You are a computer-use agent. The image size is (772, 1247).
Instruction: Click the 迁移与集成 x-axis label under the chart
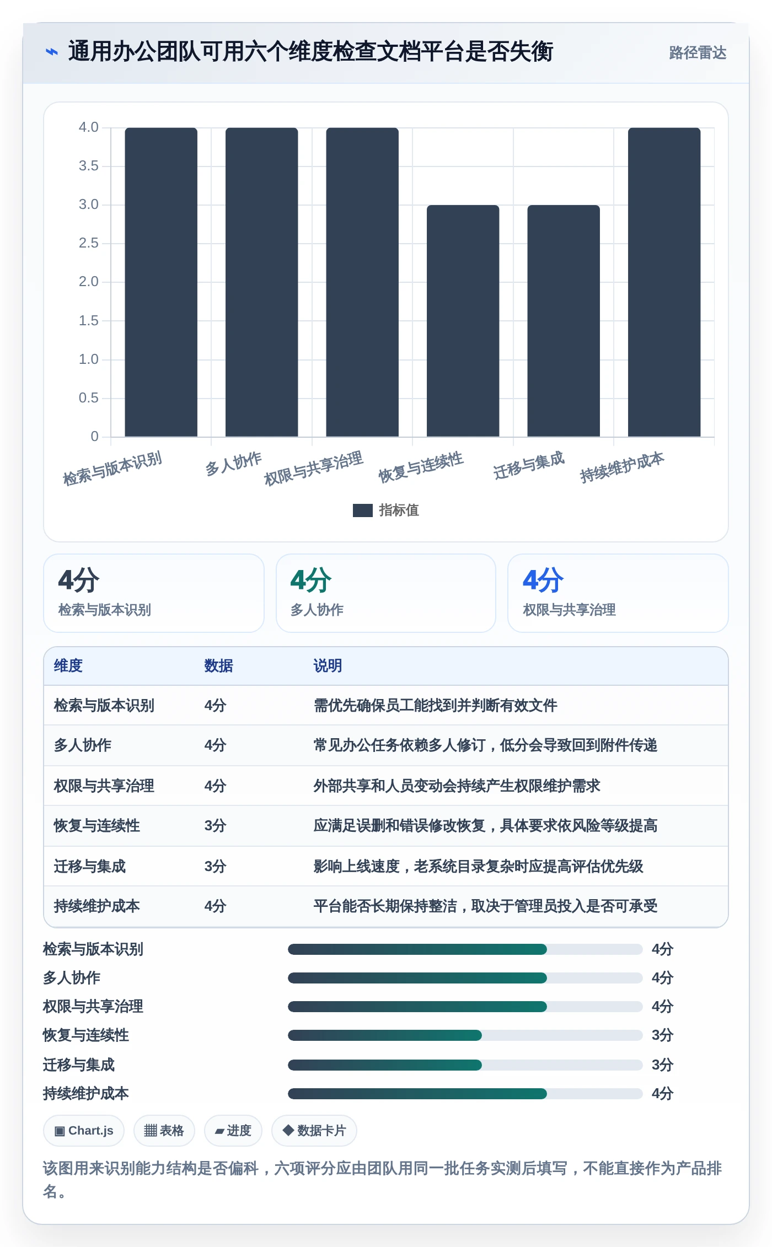coord(529,466)
